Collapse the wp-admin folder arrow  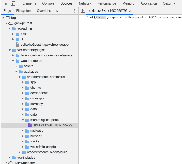click(10, 28)
